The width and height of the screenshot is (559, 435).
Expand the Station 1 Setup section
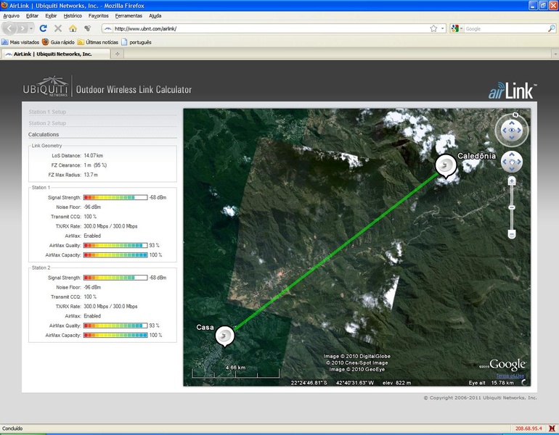[x=47, y=112]
